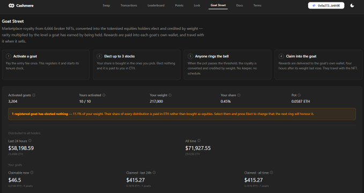Viewport: 364px width, 193px height.
Task: Click the Activate a goat step card
Action: (x=46, y=65)
